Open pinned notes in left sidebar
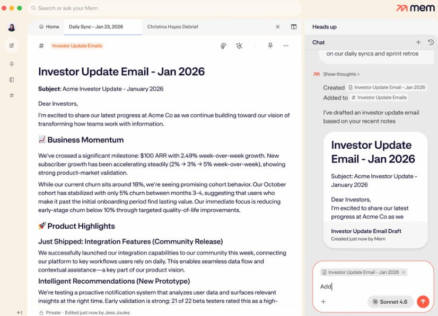 click(12, 64)
